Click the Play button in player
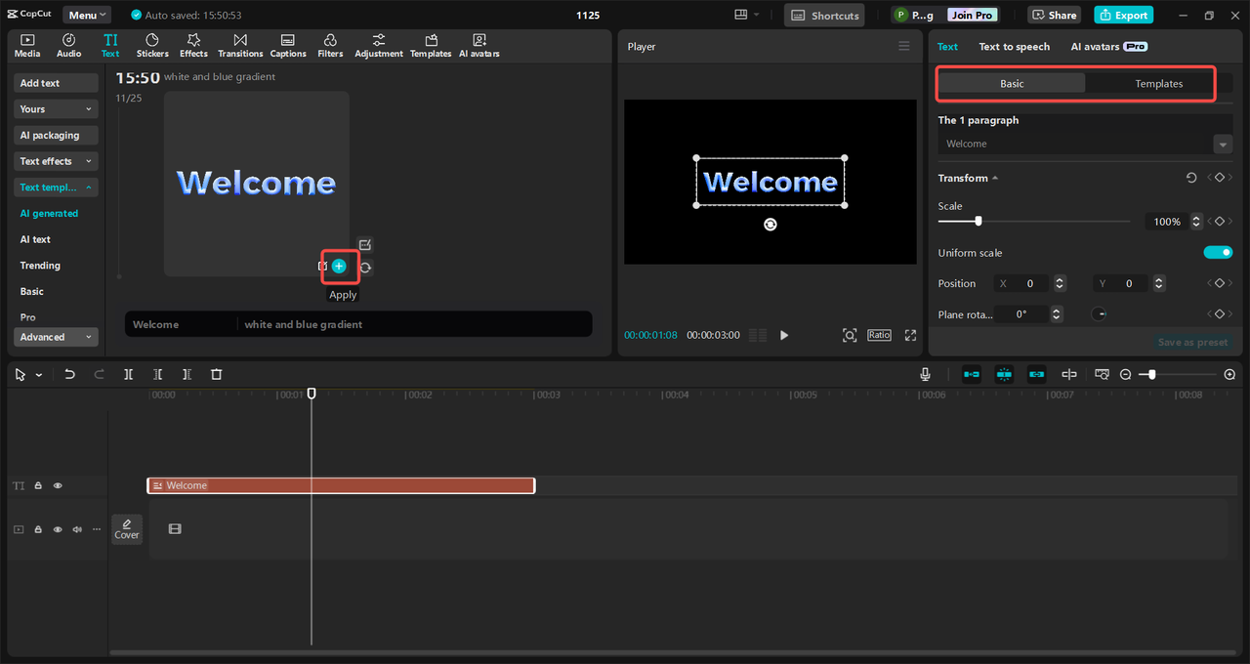This screenshot has width=1250, height=664. point(784,335)
